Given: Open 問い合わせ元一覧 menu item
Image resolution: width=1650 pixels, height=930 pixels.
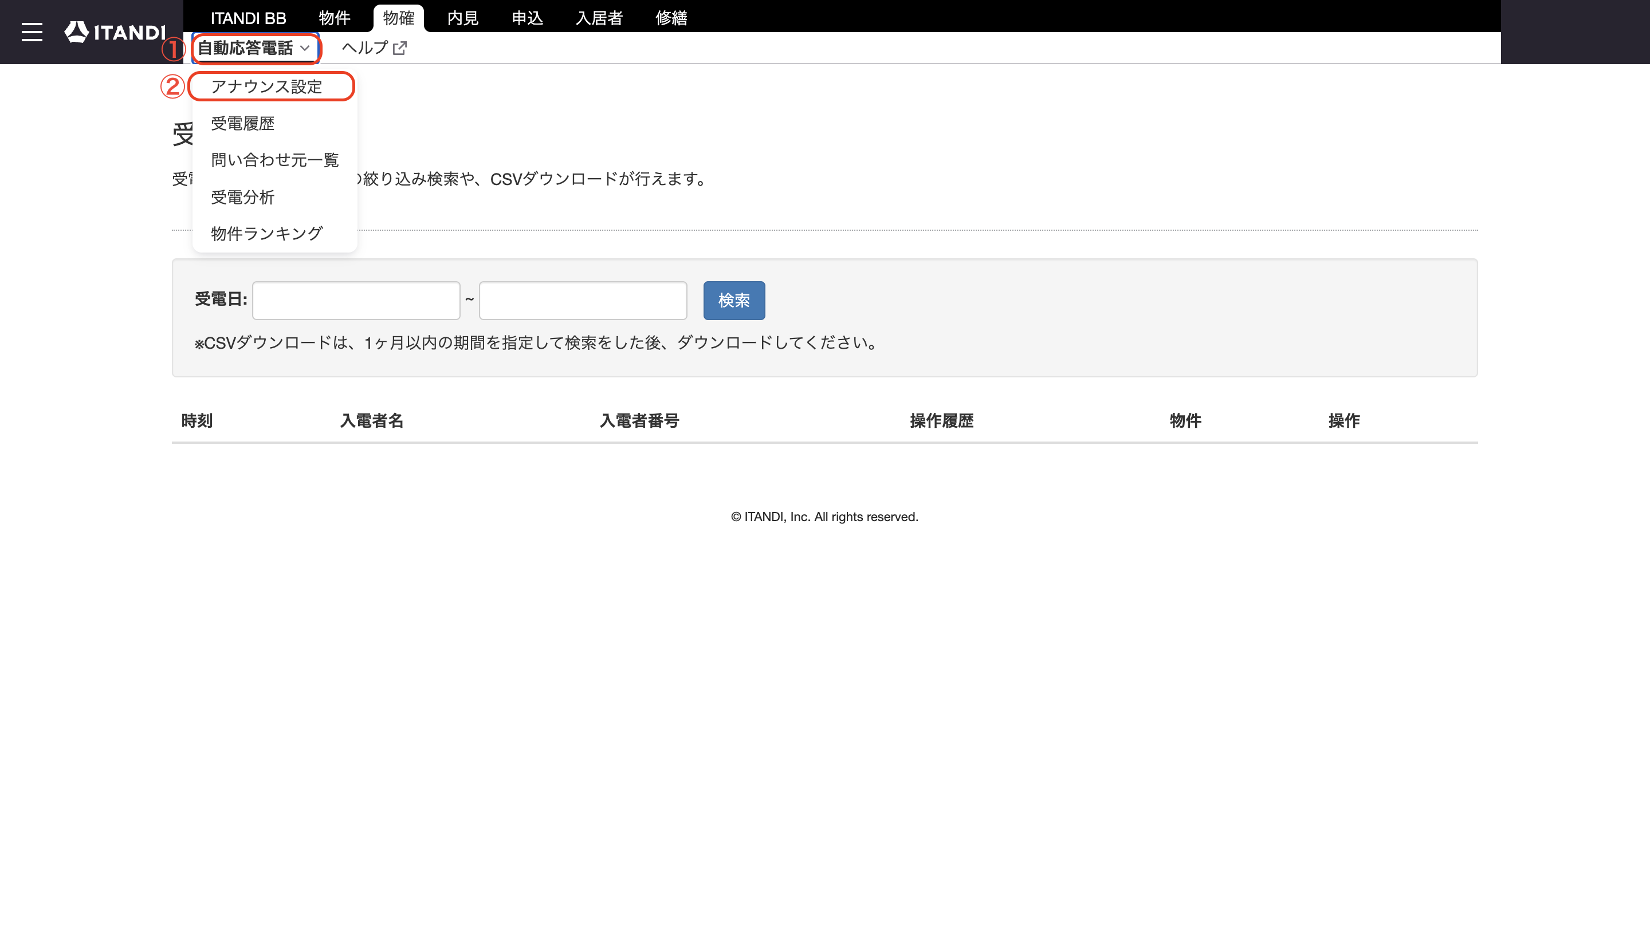Looking at the screenshot, I should [274, 160].
